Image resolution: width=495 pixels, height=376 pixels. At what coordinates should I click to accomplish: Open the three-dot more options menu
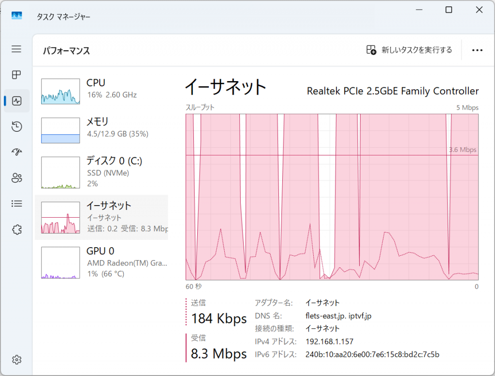click(477, 50)
